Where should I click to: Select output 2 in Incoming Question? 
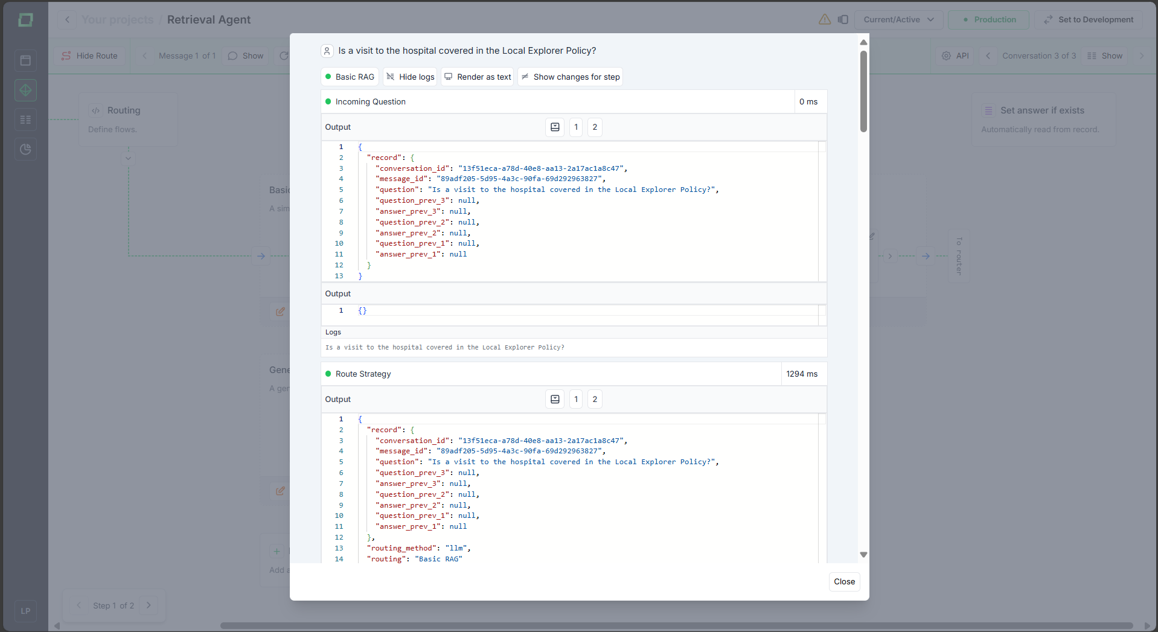tap(595, 127)
